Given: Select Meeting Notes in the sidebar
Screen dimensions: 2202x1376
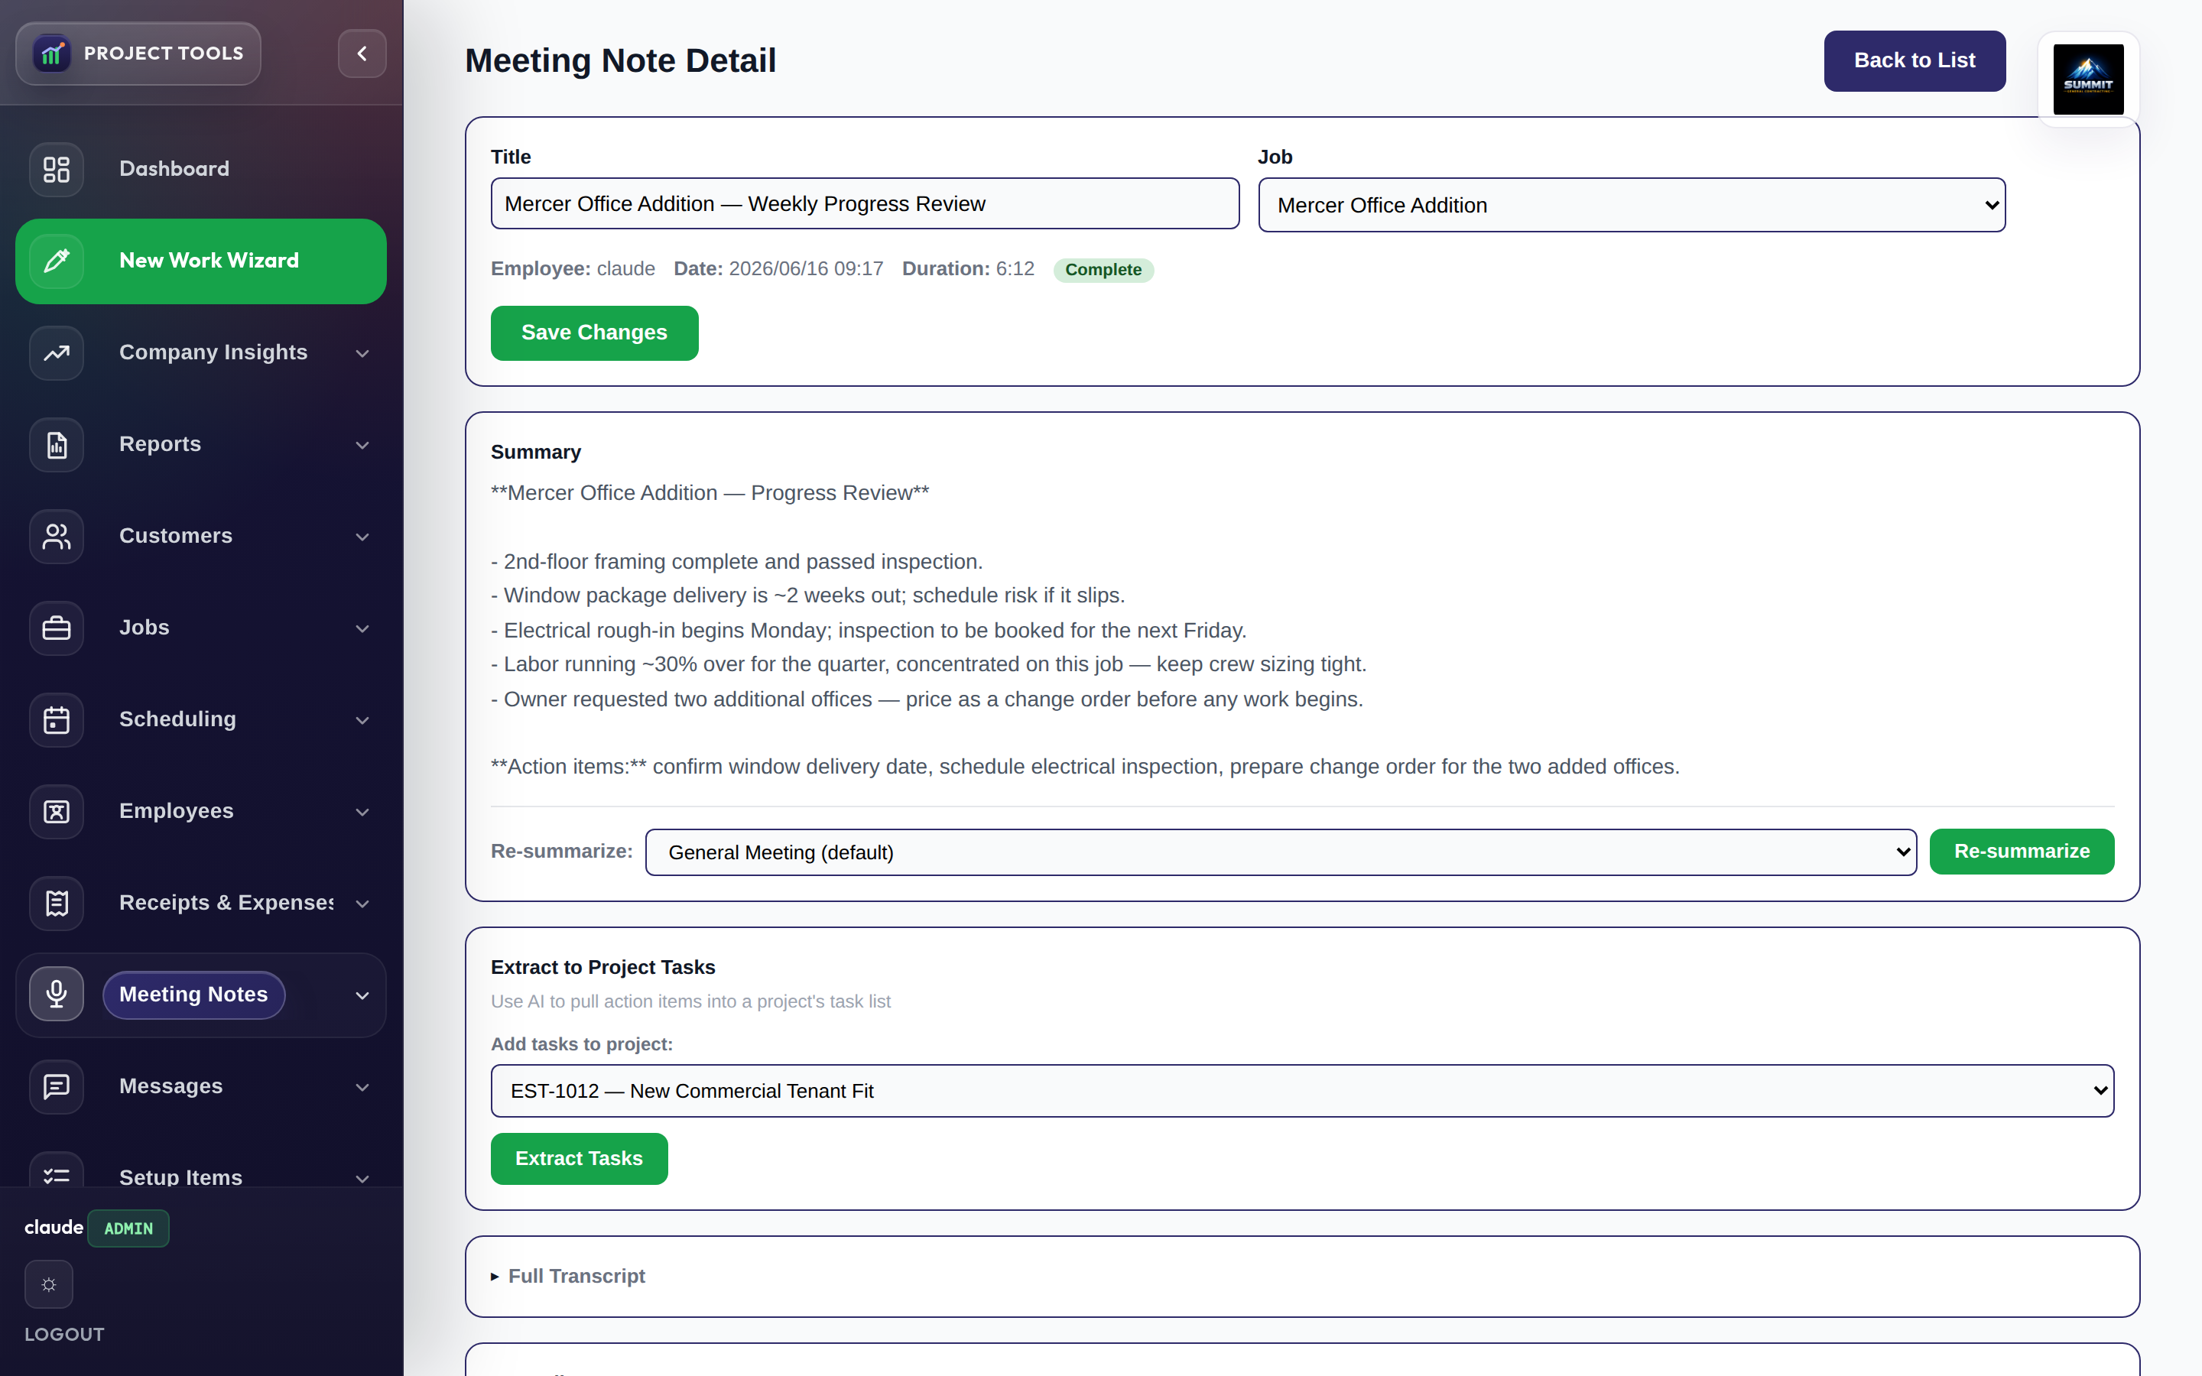Looking at the screenshot, I should tap(193, 995).
